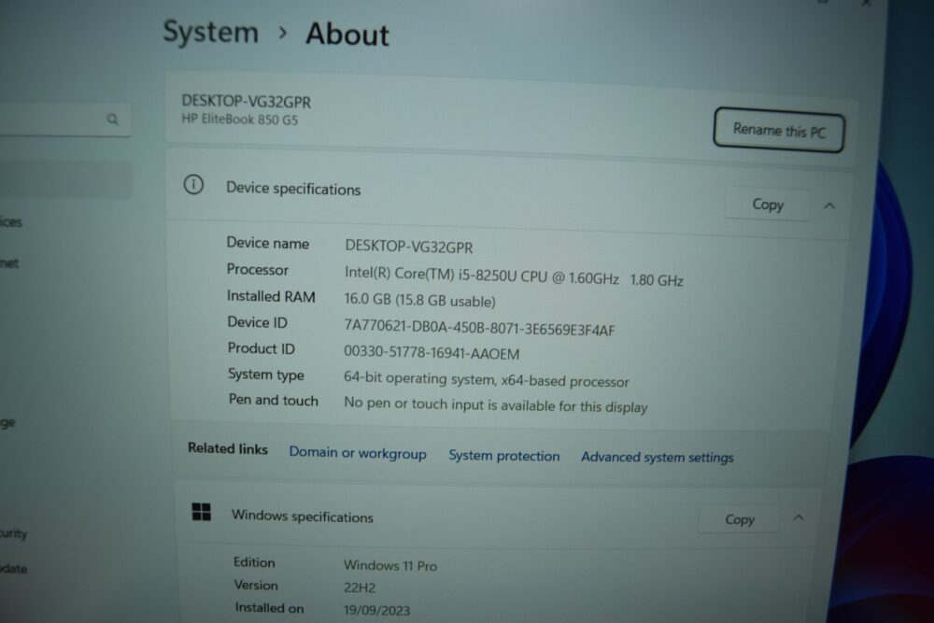Viewport: 934px width, 623px height.
Task: Click the Device ID label
Action: click(258, 322)
